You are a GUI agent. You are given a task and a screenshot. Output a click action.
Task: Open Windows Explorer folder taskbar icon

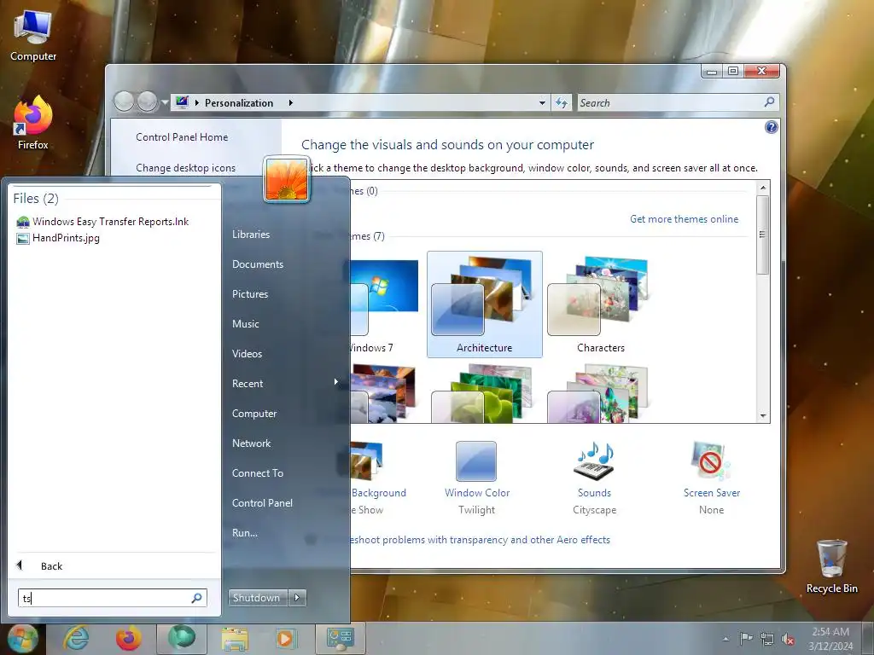coord(235,639)
